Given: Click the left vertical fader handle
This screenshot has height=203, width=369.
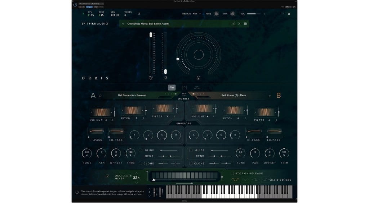Looking at the screenshot, I should pyautogui.click(x=151, y=35).
